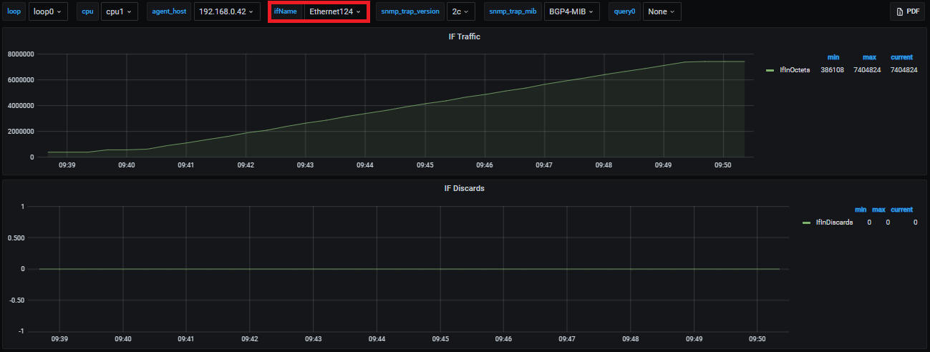This screenshot has height=352, width=930.
Task: Sort IF Discards legend by current
Action: point(901,210)
